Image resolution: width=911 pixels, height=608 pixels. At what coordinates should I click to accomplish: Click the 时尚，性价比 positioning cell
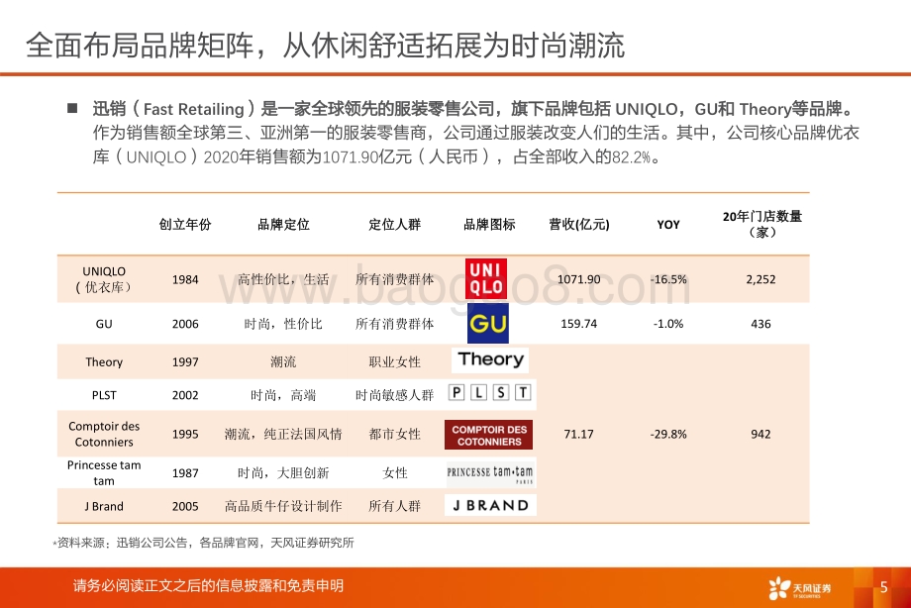click(283, 324)
